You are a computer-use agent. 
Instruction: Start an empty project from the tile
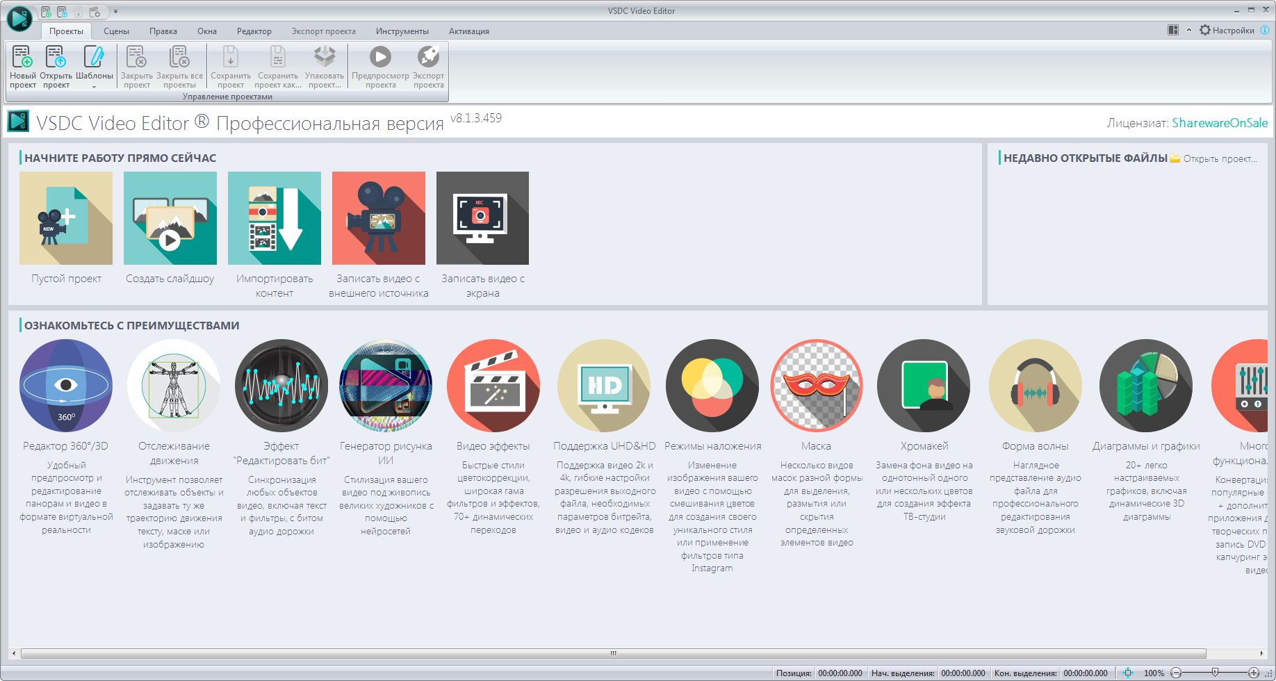(x=66, y=218)
